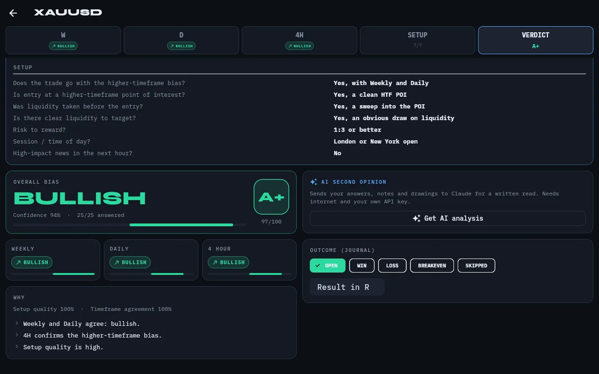
Task: Go to the 4H timeframe tab
Action: coord(299,40)
